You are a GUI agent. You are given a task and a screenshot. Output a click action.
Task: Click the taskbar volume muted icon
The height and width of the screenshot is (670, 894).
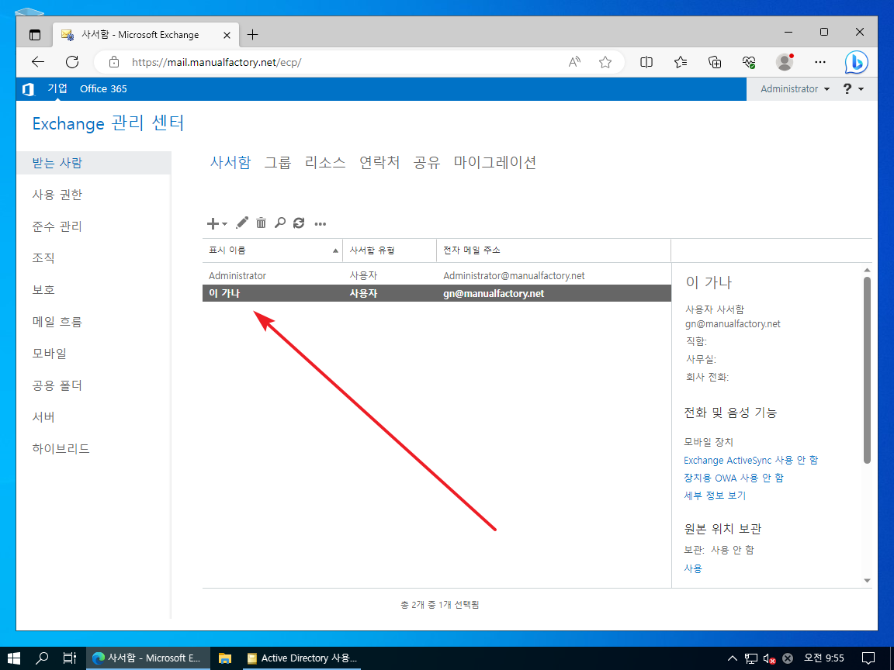coord(769,658)
